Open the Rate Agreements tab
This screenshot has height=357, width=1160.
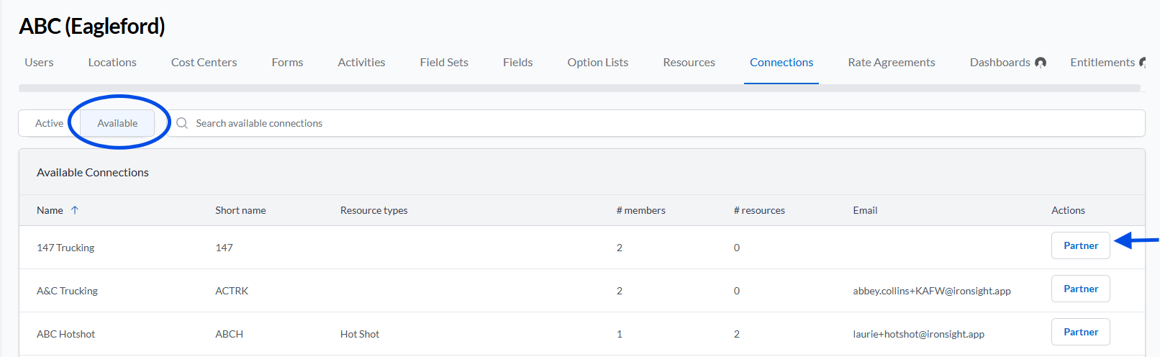click(x=892, y=63)
